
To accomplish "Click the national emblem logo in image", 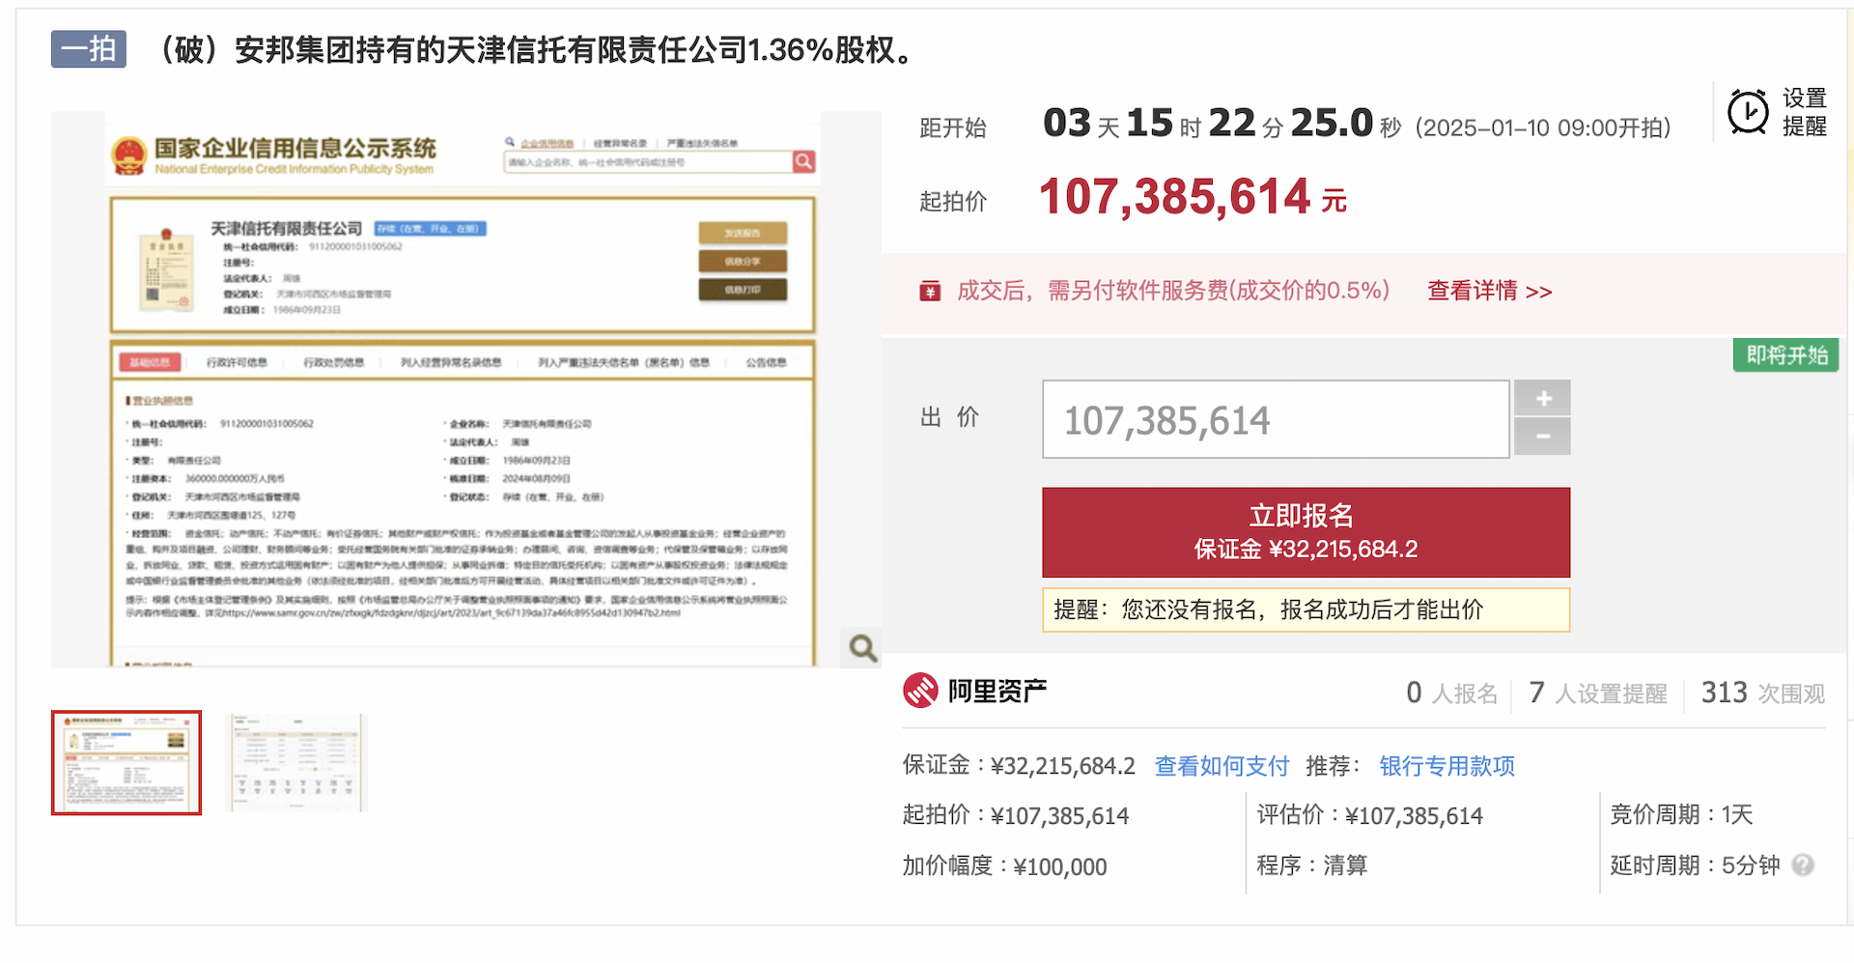I will pyautogui.click(x=129, y=156).
